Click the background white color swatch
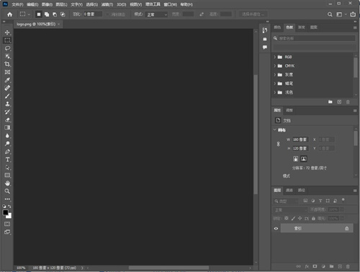The width and height of the screenshot is (360, 272). [9, 217]
